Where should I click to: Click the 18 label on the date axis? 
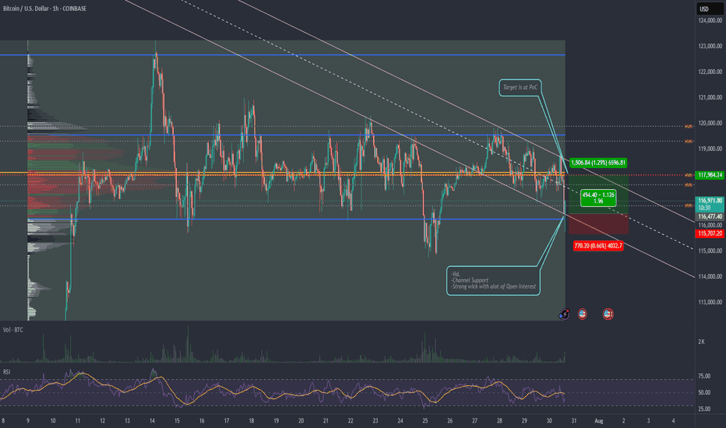(252, 420)
